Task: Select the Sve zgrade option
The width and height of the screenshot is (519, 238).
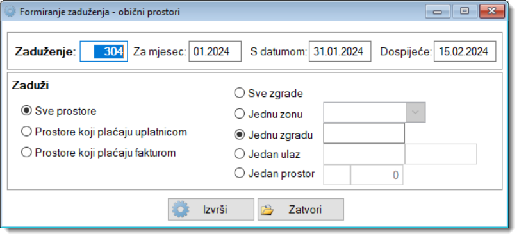Action: [x=239, y=93]
